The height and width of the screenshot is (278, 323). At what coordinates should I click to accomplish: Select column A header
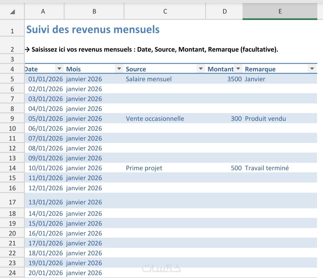click(x=44, y=11)
